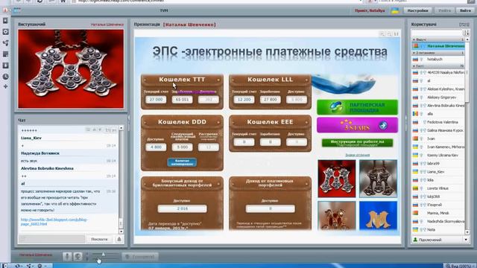The image size is (477, 268).
Task: Click the greyed button beside Настройки
Action: pos(444,10)
